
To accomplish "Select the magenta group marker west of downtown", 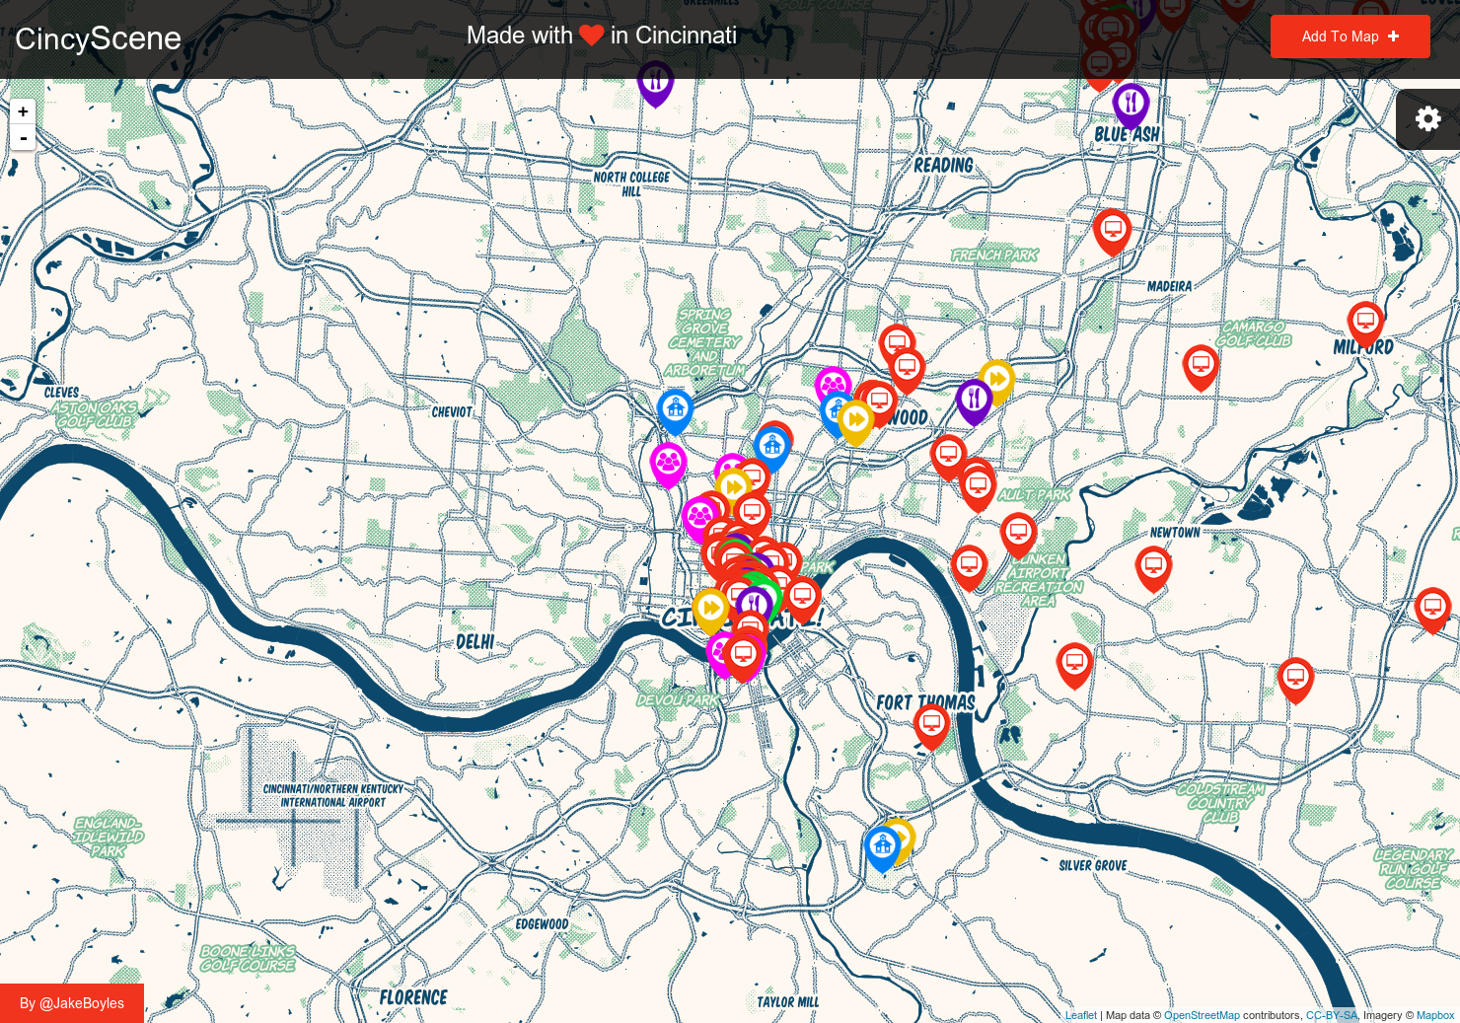I will click(x=668, y=461).
